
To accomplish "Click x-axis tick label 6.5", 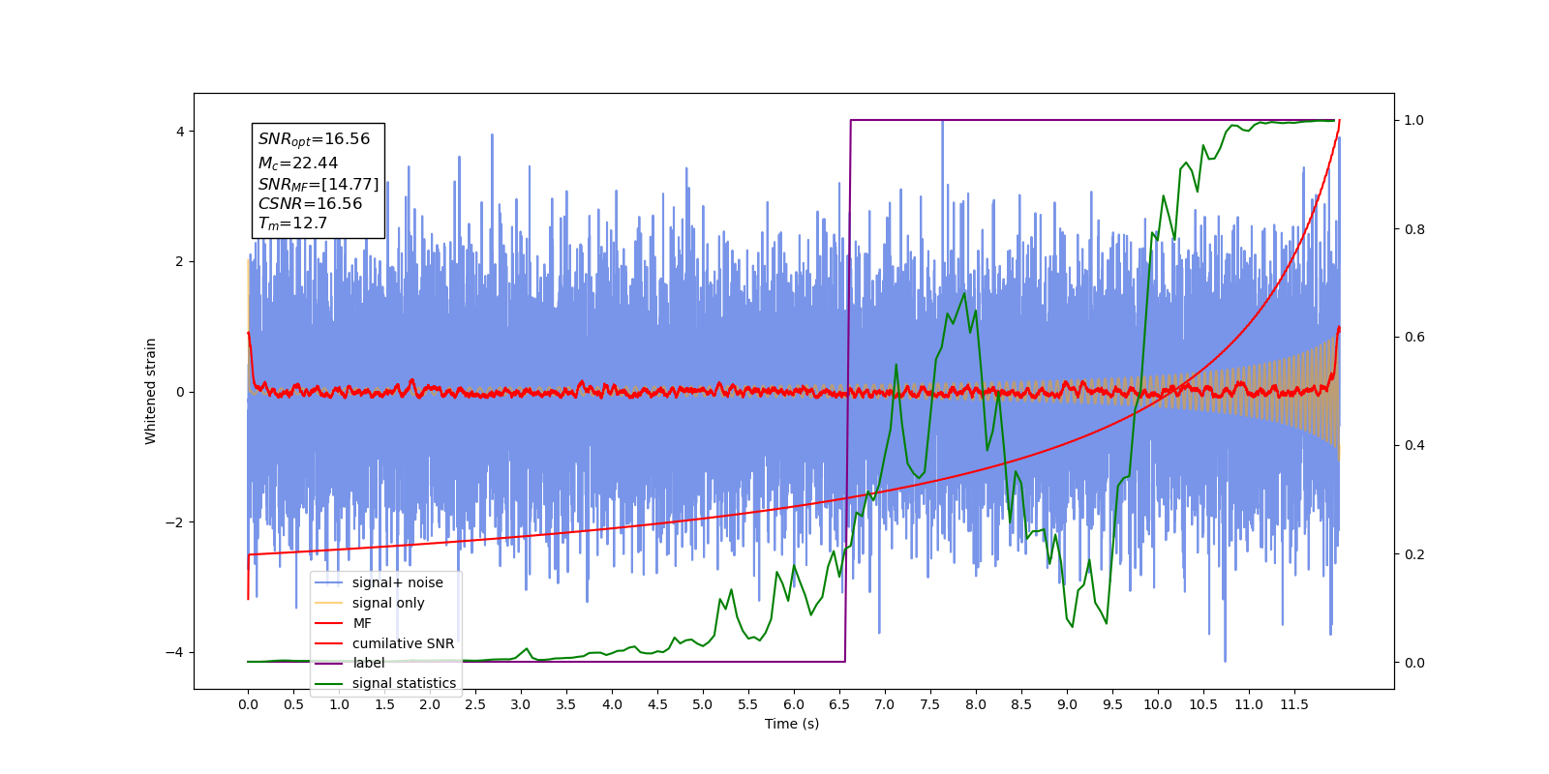I will [x=839, y=704].
